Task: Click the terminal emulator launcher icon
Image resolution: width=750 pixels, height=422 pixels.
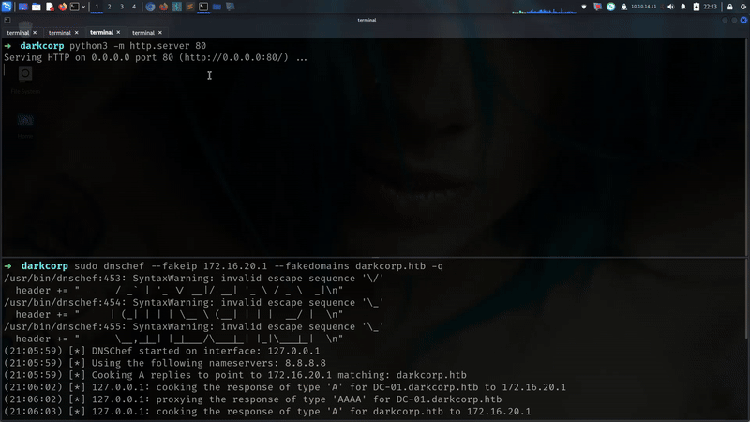Action: [74, 7]
